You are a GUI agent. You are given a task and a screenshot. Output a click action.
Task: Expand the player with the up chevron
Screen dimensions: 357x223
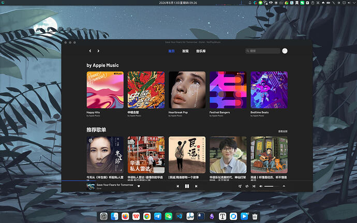click(x=284, y=186)
